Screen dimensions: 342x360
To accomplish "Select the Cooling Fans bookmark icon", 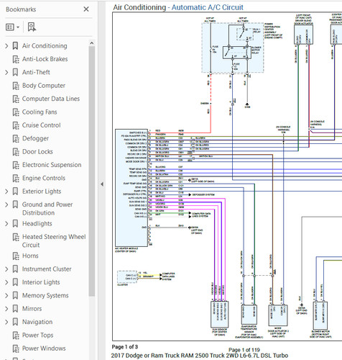I will point(16,112).
